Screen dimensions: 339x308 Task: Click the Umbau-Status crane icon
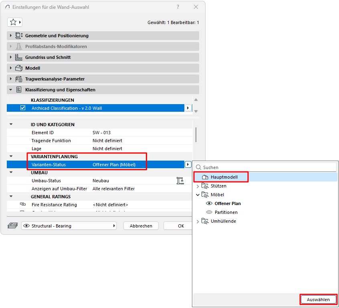coord(180,181)
